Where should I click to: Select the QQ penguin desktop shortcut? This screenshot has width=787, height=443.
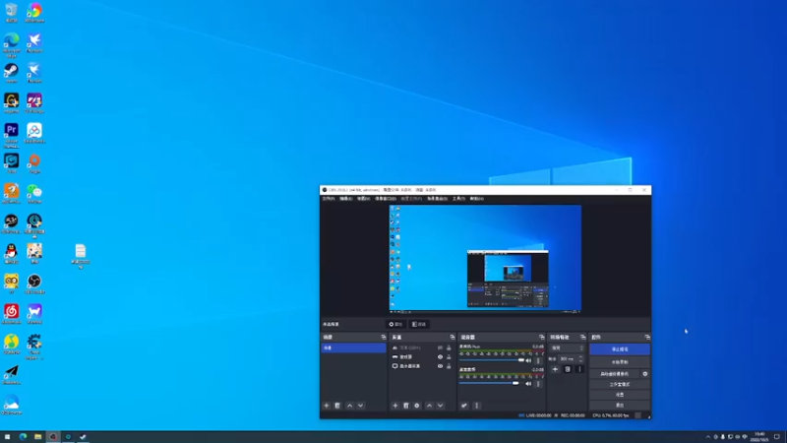click(11, 254)
